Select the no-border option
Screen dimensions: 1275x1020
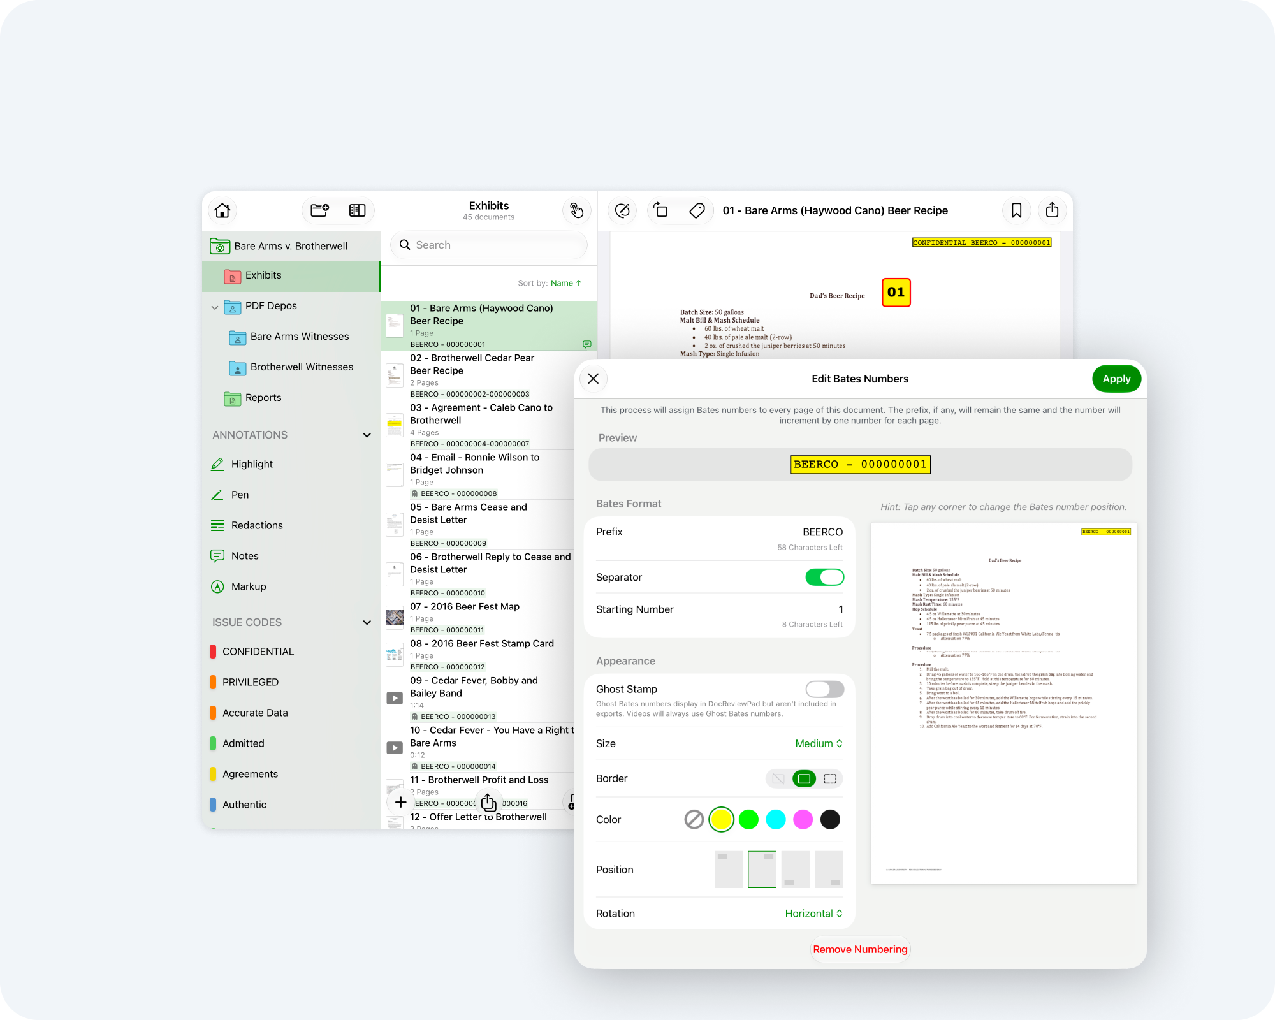click(x=778, y=778)
